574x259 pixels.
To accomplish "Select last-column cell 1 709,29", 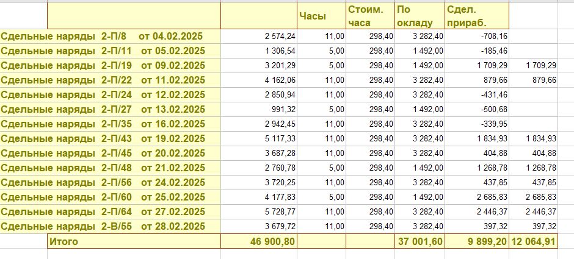I will coord(533,66).
